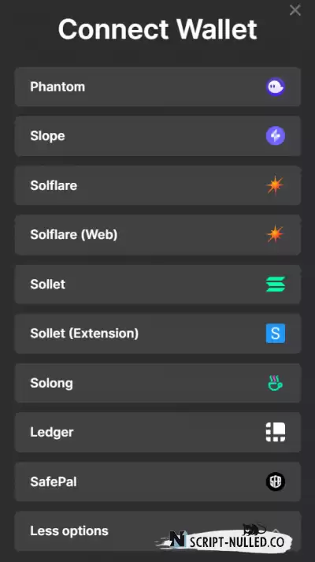Click the blue S Sollet Extension icon
The height and width of the screenshot is (562, 315).
tap(276, 333)
